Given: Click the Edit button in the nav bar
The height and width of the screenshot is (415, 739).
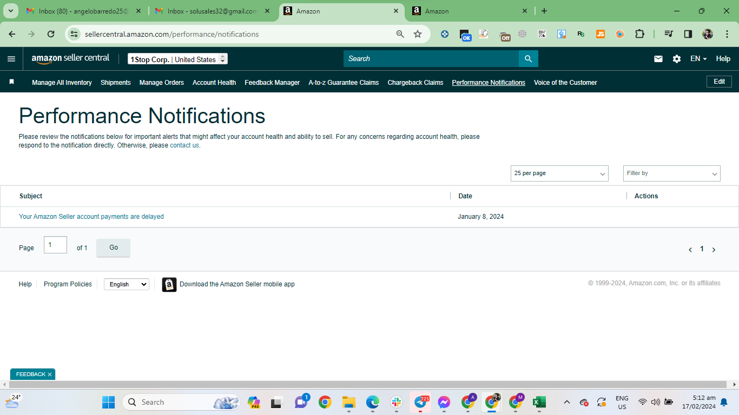Looking at the screenshot, I should point(719,82).
